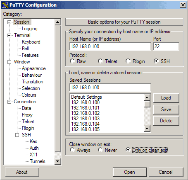Click the PuTTY icon in the title bar
This screenshot has height=180, width=188.
pyautogui.click(x=5, y=5)
